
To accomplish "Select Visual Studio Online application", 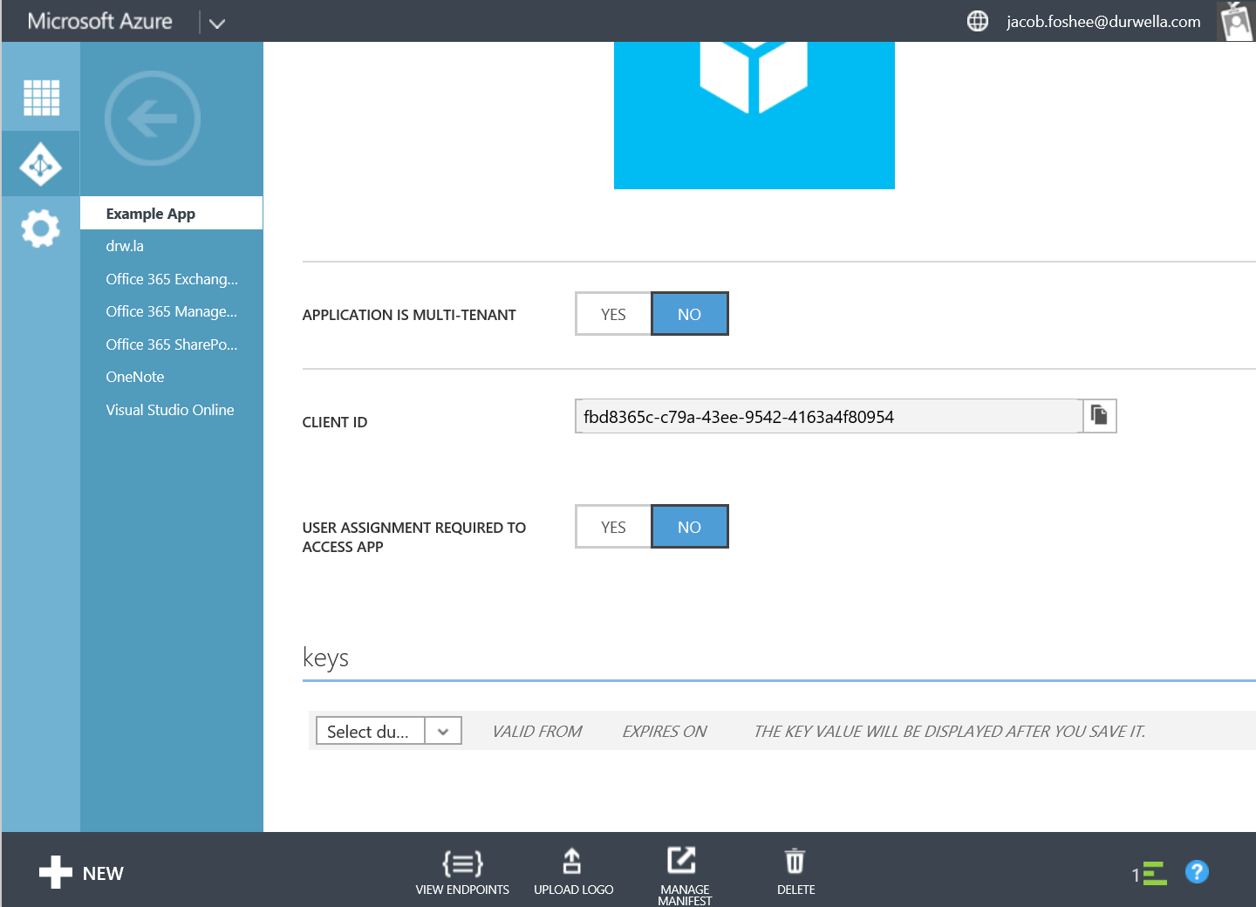I will click(x=170, y=410).
